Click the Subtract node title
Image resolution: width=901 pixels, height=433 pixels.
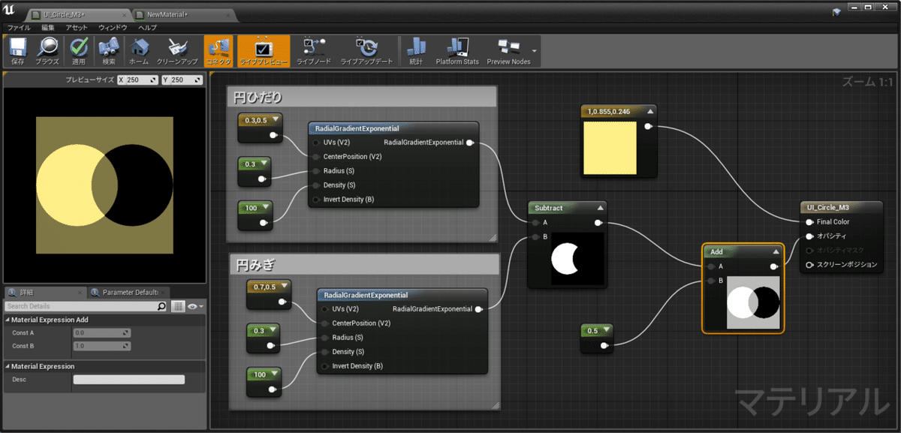pyautogui.click(x=550, y=208)
